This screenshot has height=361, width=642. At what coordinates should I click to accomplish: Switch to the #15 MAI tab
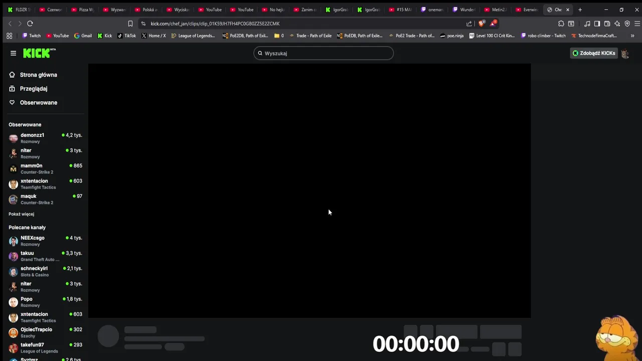[400, 10]
